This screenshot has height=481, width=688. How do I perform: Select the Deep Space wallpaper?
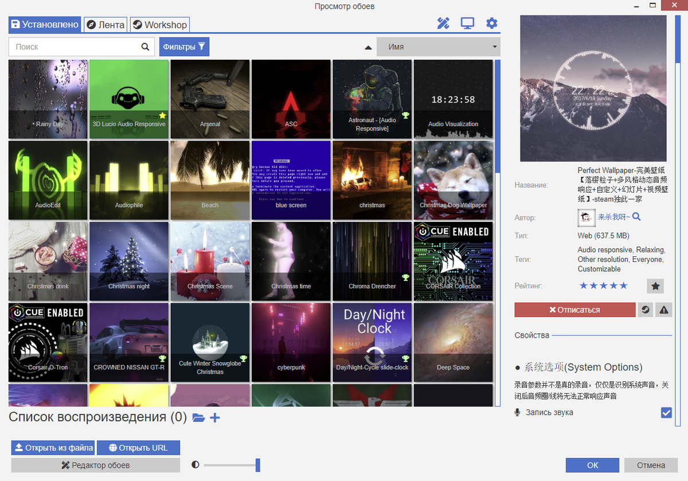tap(453, 343)
